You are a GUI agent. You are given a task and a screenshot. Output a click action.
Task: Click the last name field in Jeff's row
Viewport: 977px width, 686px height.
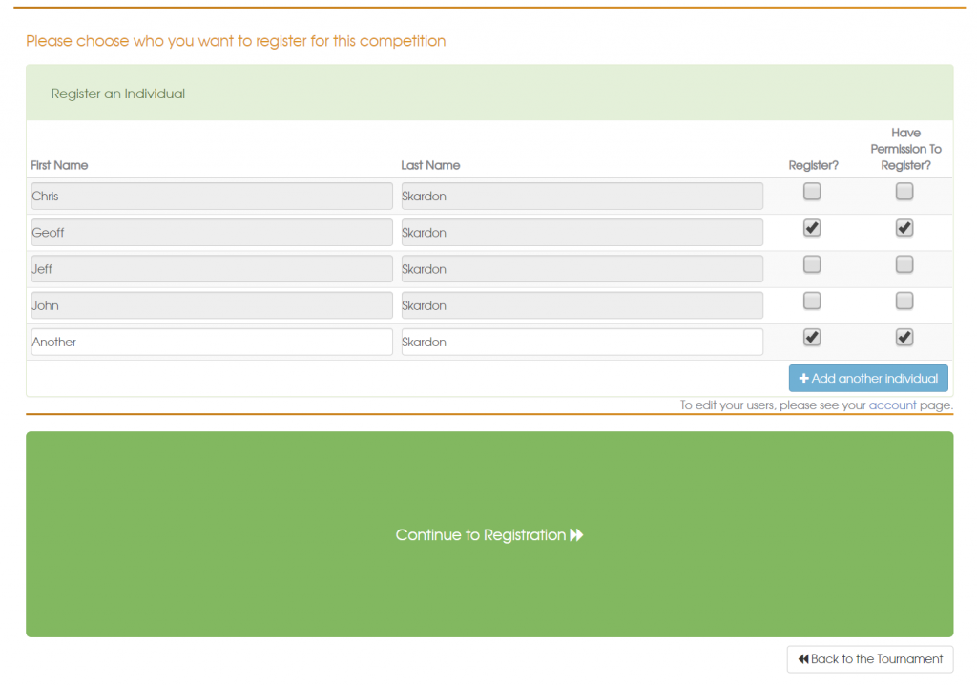point(582,269)
